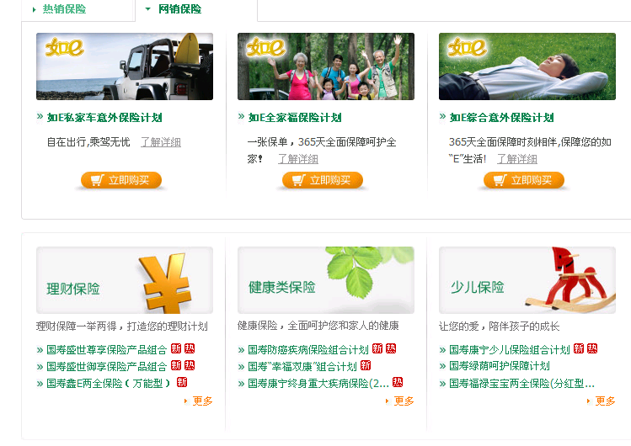
Task: Open 国寿盛世尊享保险产品组合 link
Action: 107,350
